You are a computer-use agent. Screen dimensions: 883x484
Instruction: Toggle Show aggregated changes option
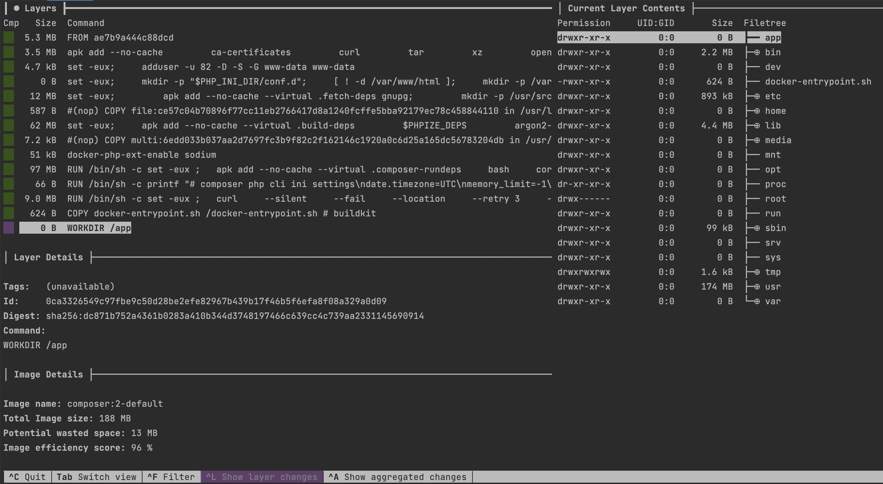coord(397,477)
